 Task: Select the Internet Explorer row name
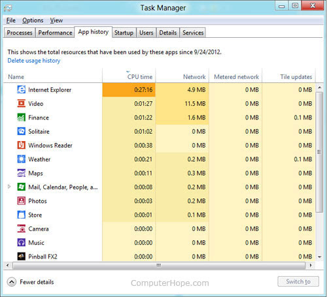coord(50,90)
